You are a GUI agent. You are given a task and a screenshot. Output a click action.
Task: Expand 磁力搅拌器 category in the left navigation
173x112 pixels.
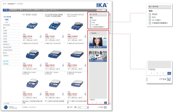[7, 17]
